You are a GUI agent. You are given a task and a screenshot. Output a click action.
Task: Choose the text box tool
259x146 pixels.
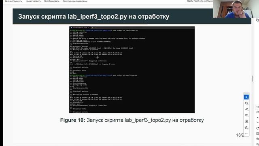coord(246,122)
